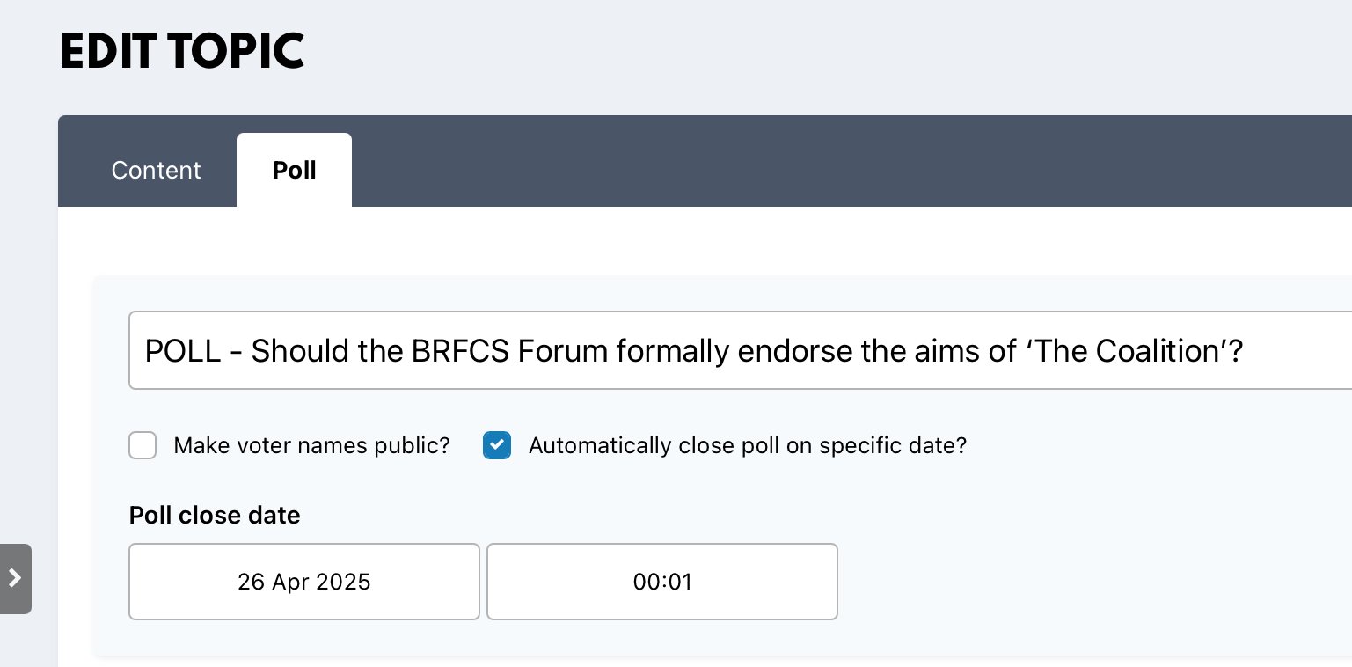Click the 'Poll close date' field label
The height and width of the screenshot is (667, 1352).
coord(215,516)
